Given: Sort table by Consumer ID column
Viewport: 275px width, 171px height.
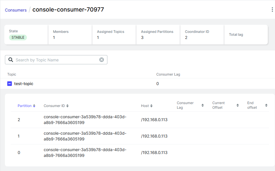Looking at the screenshot, I should tap(56, 106).
